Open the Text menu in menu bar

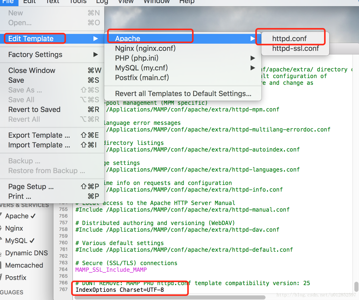point(53,2)
